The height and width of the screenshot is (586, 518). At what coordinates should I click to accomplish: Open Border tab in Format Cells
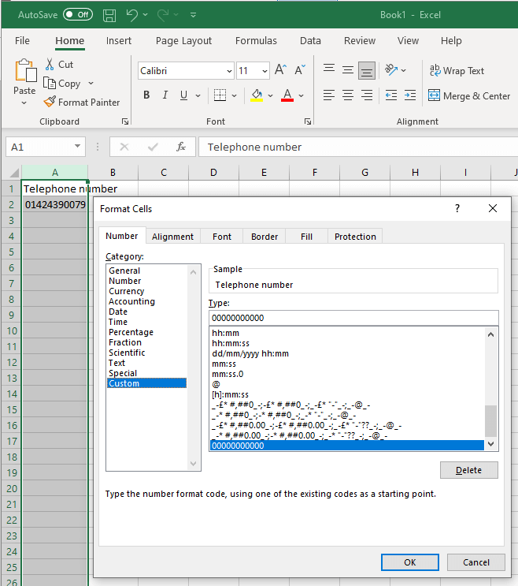(265, 237)
